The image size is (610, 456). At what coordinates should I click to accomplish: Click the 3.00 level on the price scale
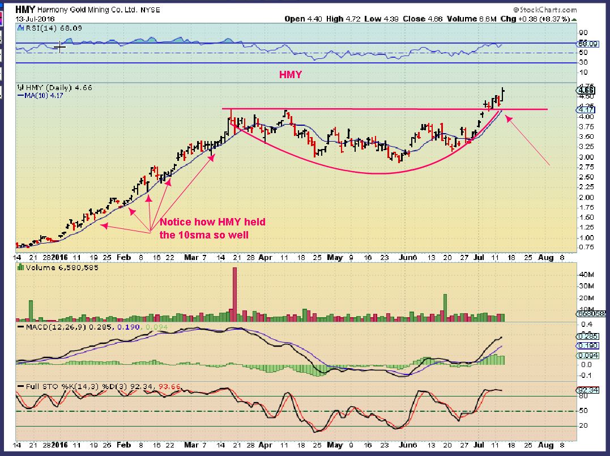coord(586,157)
